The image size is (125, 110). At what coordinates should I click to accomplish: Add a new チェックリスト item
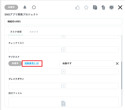pos(63,50)
